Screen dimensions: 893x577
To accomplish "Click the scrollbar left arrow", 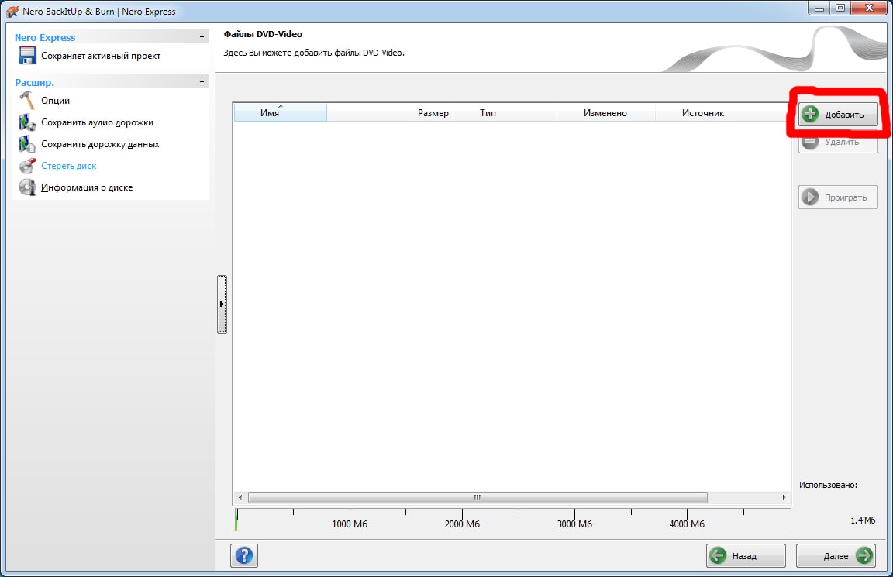I will [240, 497].
